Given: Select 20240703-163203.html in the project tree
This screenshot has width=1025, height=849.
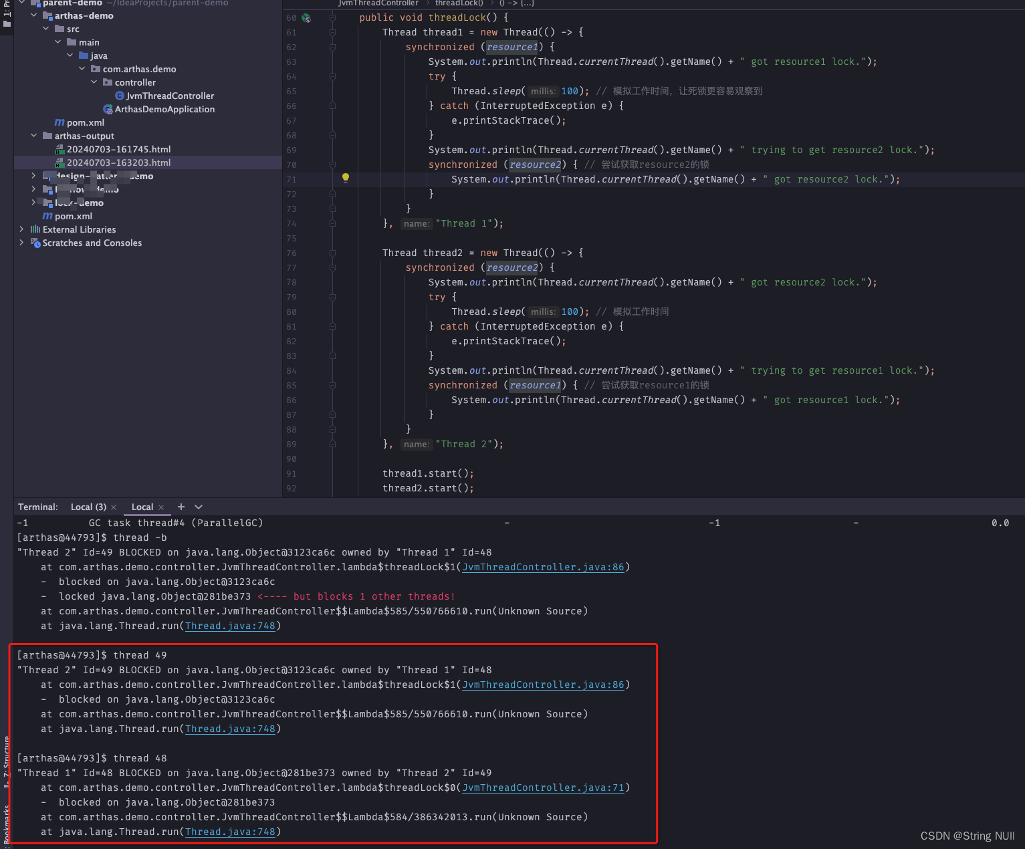Looking at the screenshot, I should (x=118, y=162).
